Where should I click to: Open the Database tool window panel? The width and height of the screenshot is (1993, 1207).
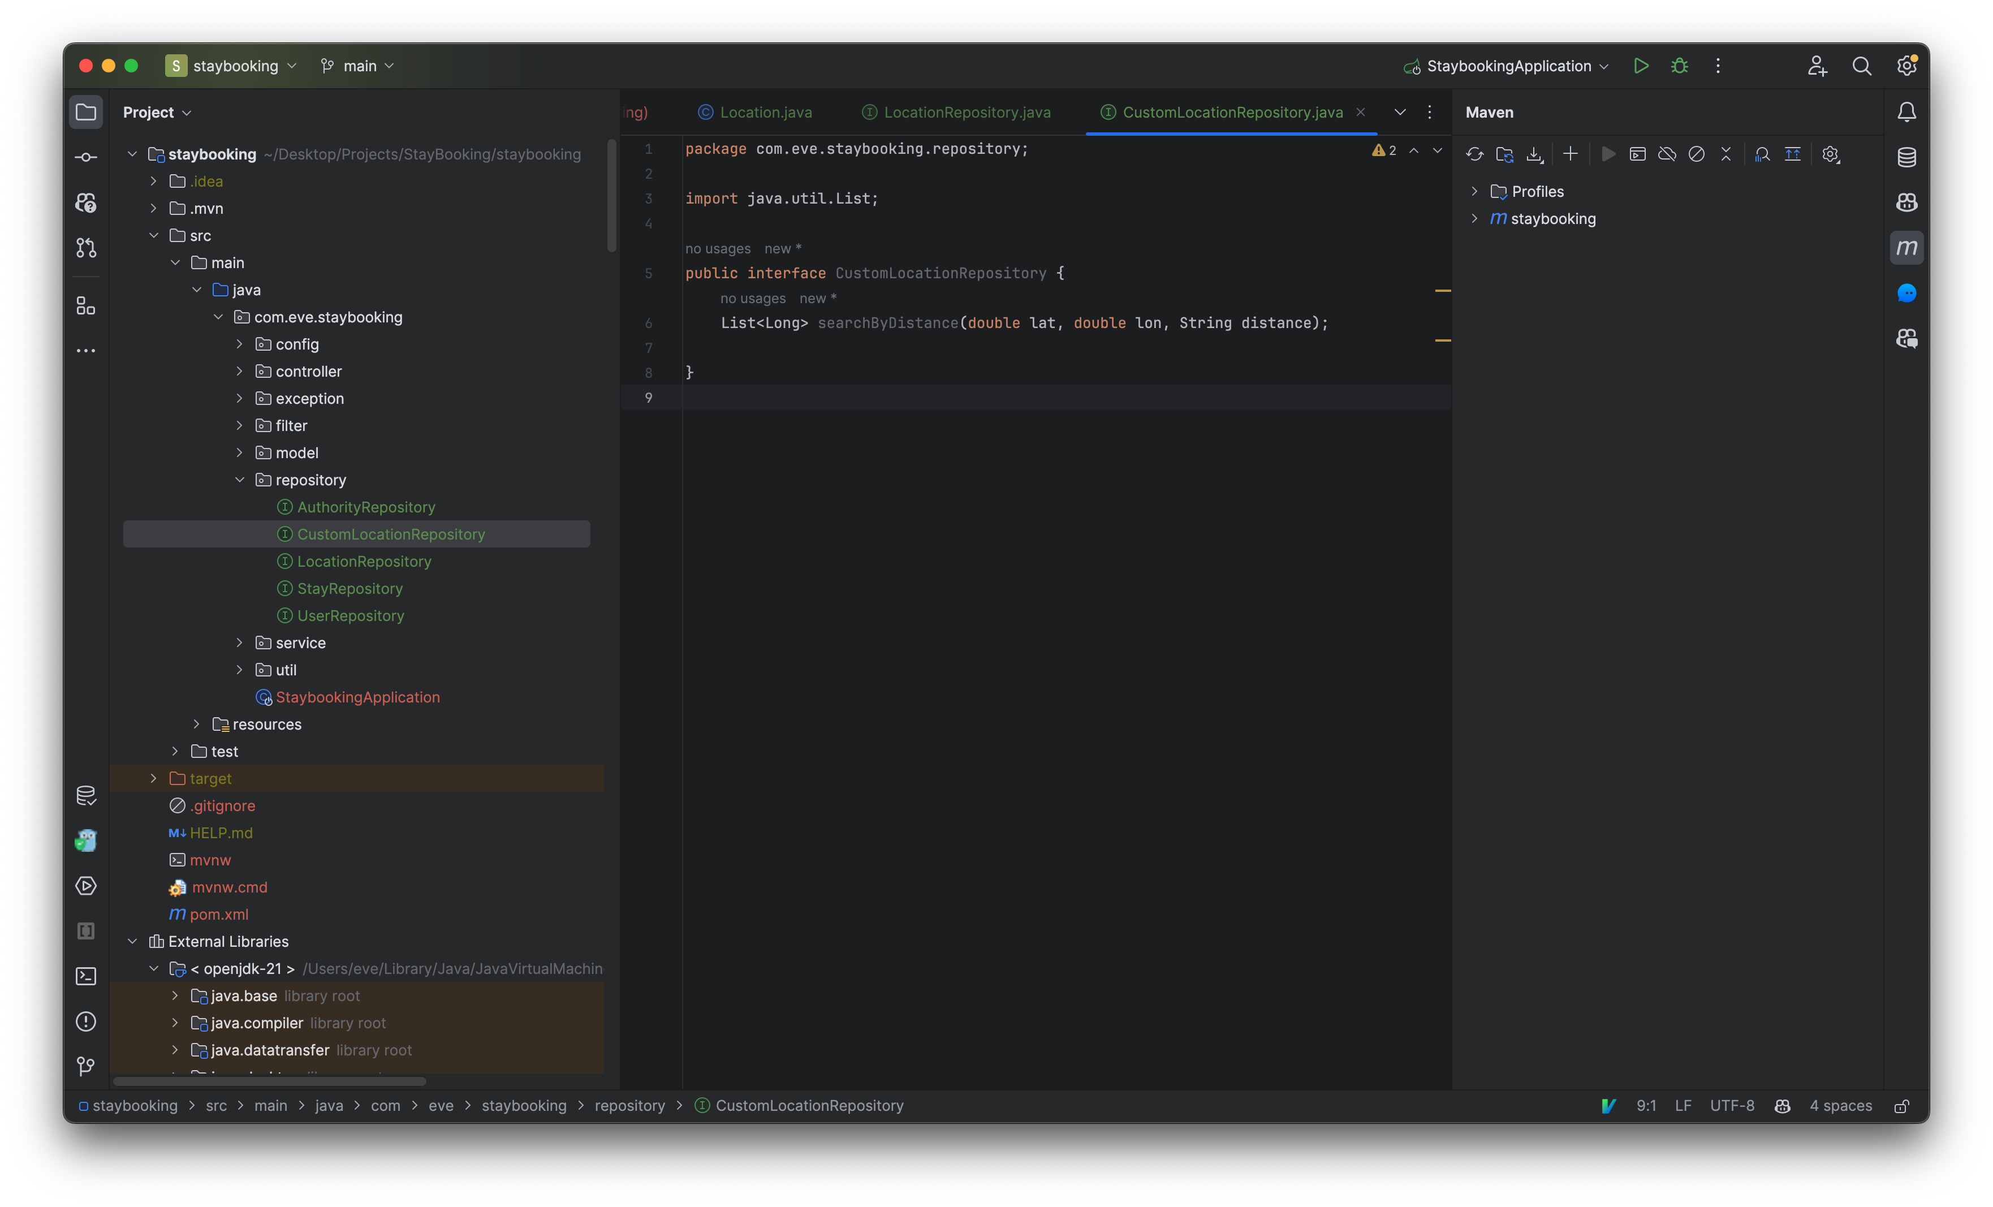(x=1907, y=157)
